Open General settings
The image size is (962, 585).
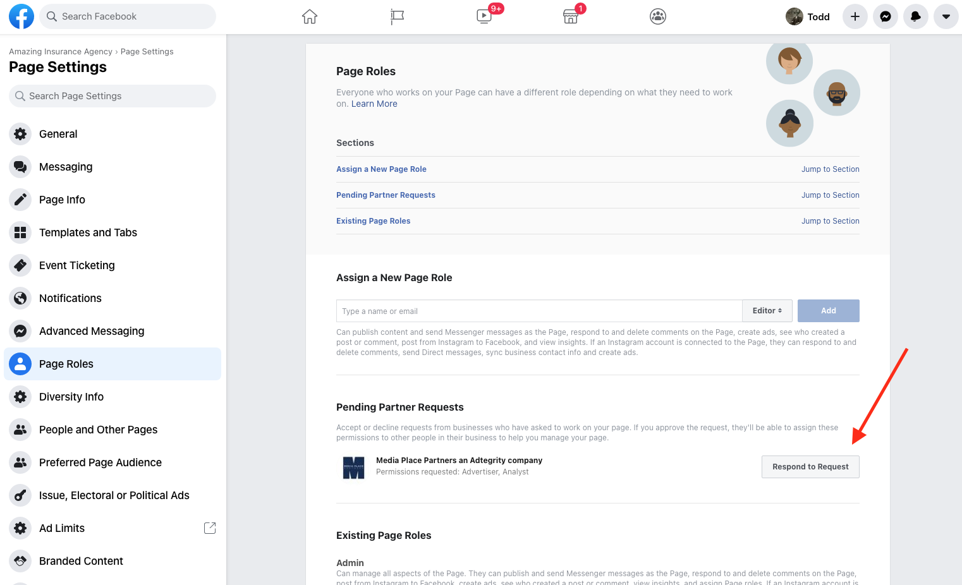pyautogui.click(x=113, y=134)
